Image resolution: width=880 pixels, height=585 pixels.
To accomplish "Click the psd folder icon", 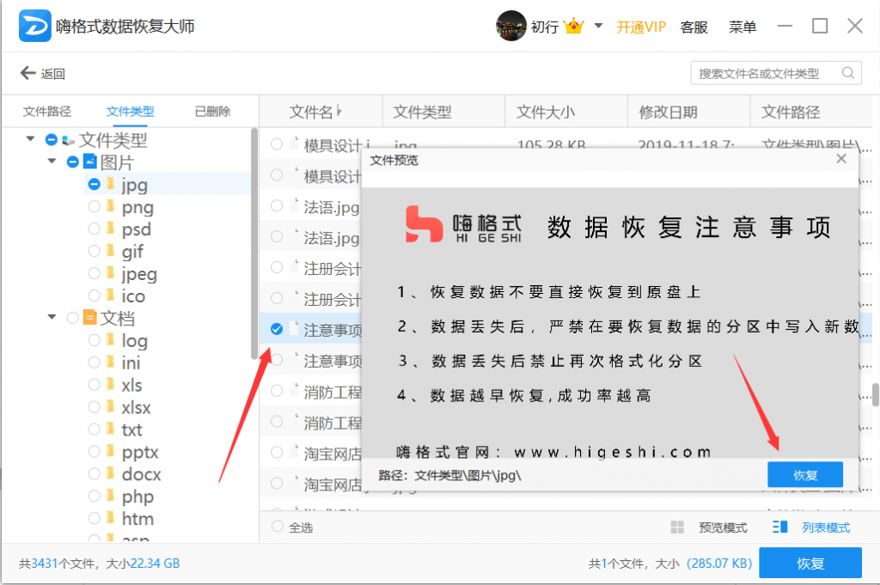I will 111,229.
